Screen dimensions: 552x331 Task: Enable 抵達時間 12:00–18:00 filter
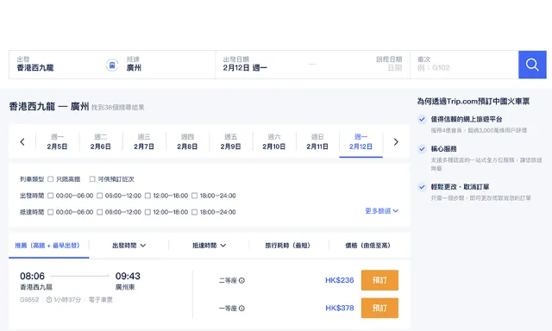pos(147,212)
